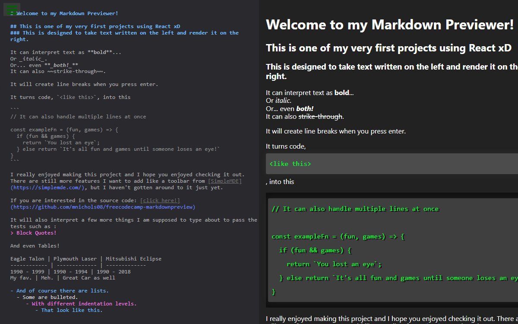Click 'if (fun && games) {' in the editor
This screenshot has height=324, width=518.
46,136
